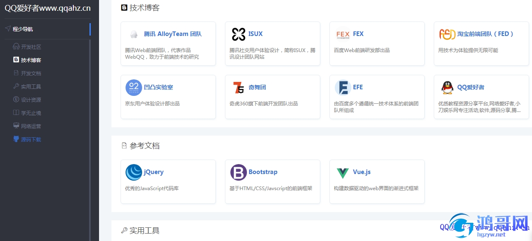Screen dimensions: 532x241
Task: Click the 开发社区 headset icon in sidebar
Action: pos(16,47)
